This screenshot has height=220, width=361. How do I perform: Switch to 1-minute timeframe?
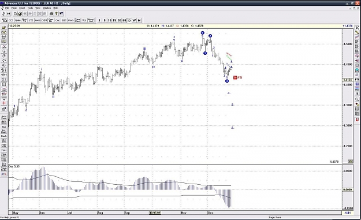point(99,20)
